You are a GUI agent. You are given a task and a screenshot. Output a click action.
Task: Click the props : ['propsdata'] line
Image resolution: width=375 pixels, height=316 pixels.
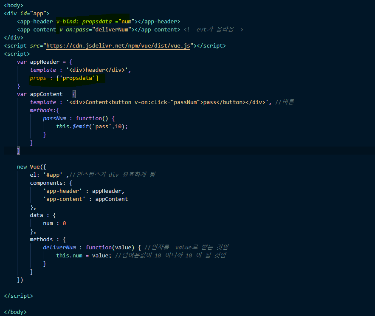[64, 78]
